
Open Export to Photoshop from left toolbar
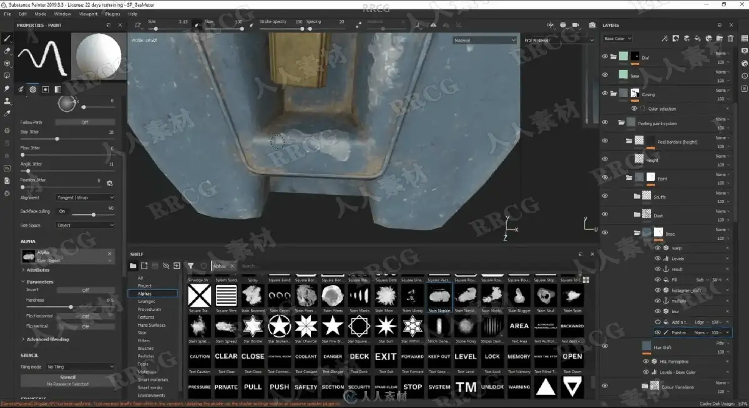tap(7, 168)
